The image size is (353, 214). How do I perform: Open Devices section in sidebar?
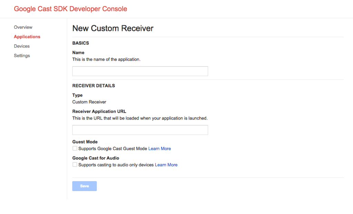[x=22, y=46]
